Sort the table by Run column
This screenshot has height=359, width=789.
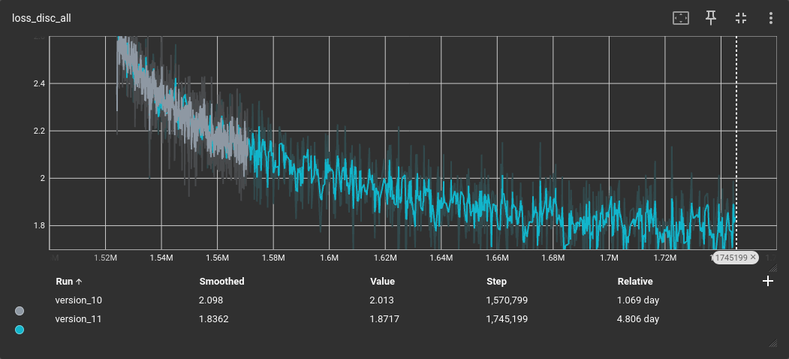click(64, 282)
